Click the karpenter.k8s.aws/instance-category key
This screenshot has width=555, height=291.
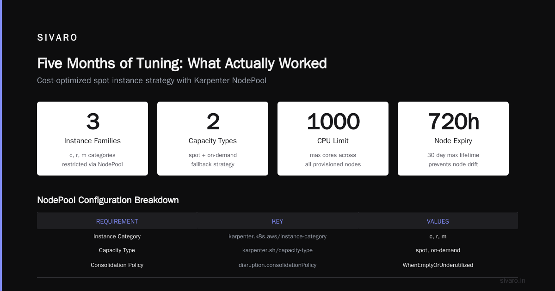pos(277,236)
